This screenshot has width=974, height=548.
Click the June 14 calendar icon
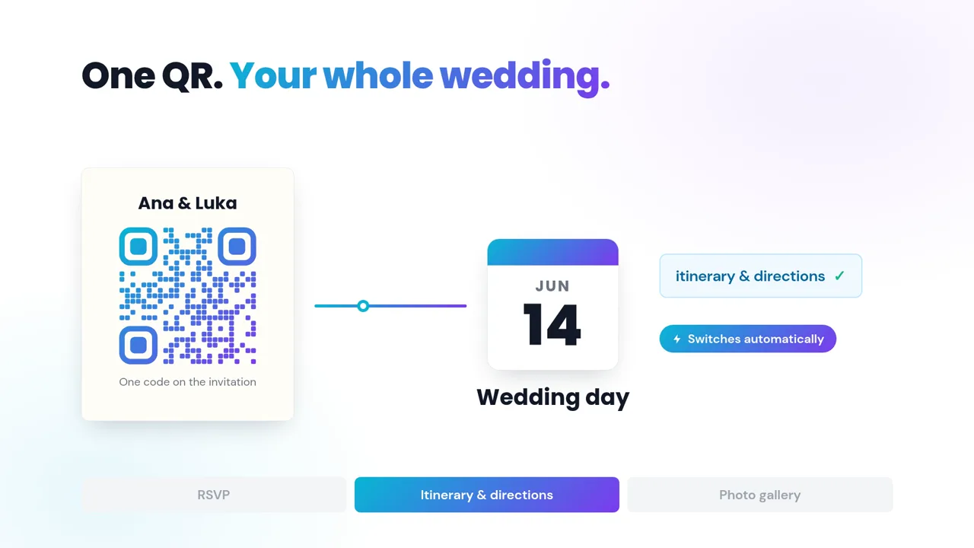tap(553, 304)
